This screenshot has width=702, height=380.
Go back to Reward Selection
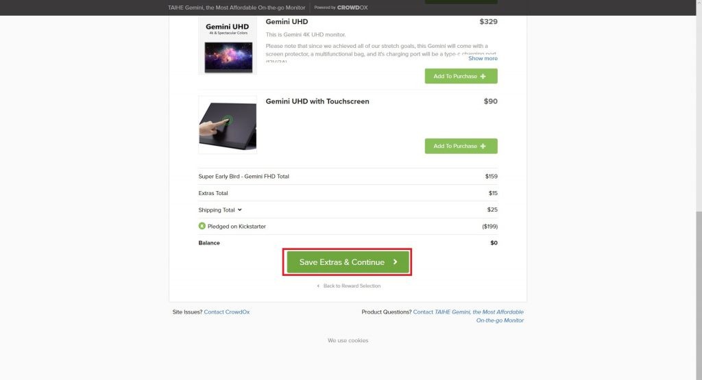pyautogui.click(x=352, y=286)
